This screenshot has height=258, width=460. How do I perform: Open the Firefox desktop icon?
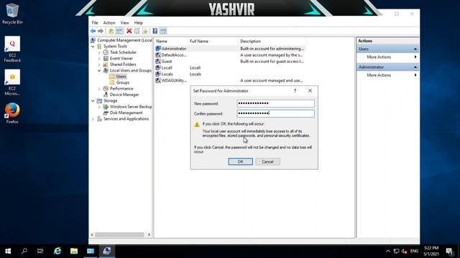[x=12, y=113]
